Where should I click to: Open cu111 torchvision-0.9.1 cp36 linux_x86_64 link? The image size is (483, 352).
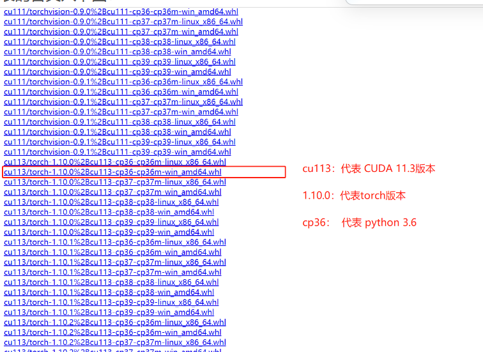click(x=123, y=82)
